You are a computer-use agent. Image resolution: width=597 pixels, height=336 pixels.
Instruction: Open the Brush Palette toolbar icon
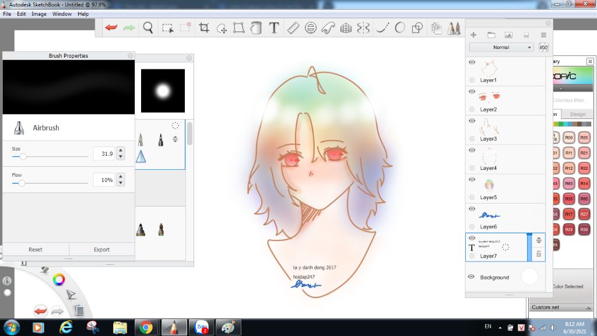(454, 28)
